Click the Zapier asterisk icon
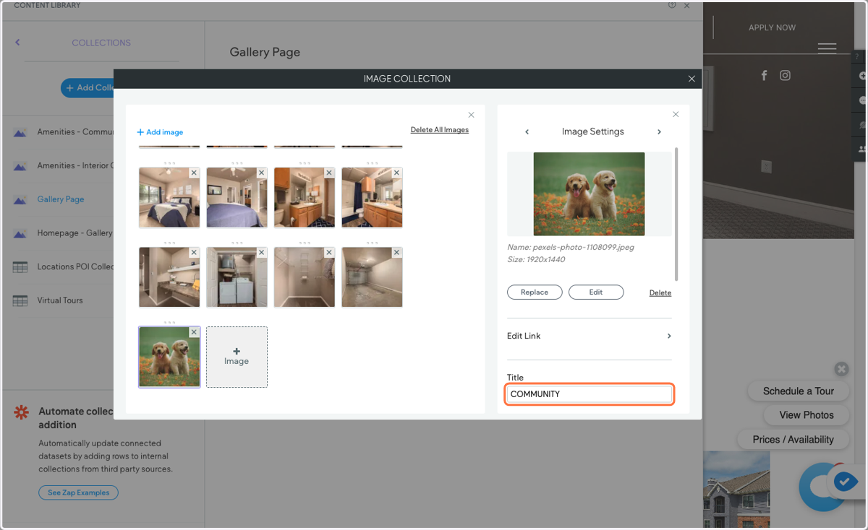The image size is (868, 530). pyautogui.click(x=22, y=412)
